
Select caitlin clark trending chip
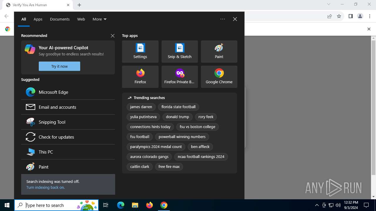tap(140, 167)
